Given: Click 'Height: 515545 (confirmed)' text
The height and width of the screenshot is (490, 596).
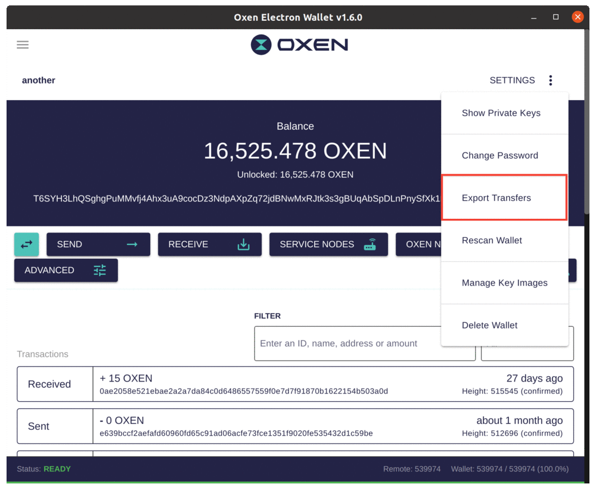Looking at the screenshot, I should tap(512, 391).
